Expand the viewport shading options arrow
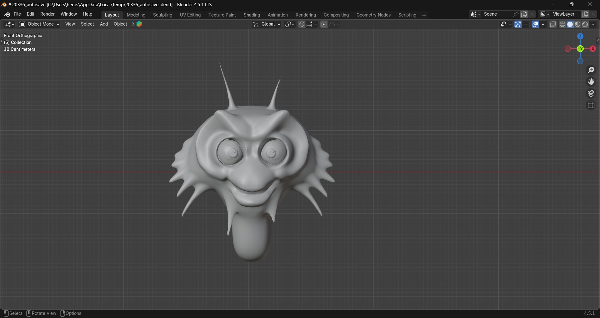 (593, 24)
